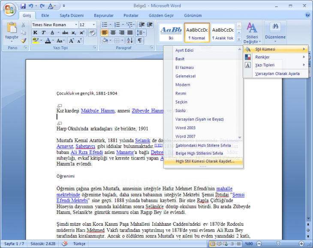Screen dimensions: 313x248
Task: Switch to Full Screen Reading view
Action: pyautogui.click(x=219, y=244)
